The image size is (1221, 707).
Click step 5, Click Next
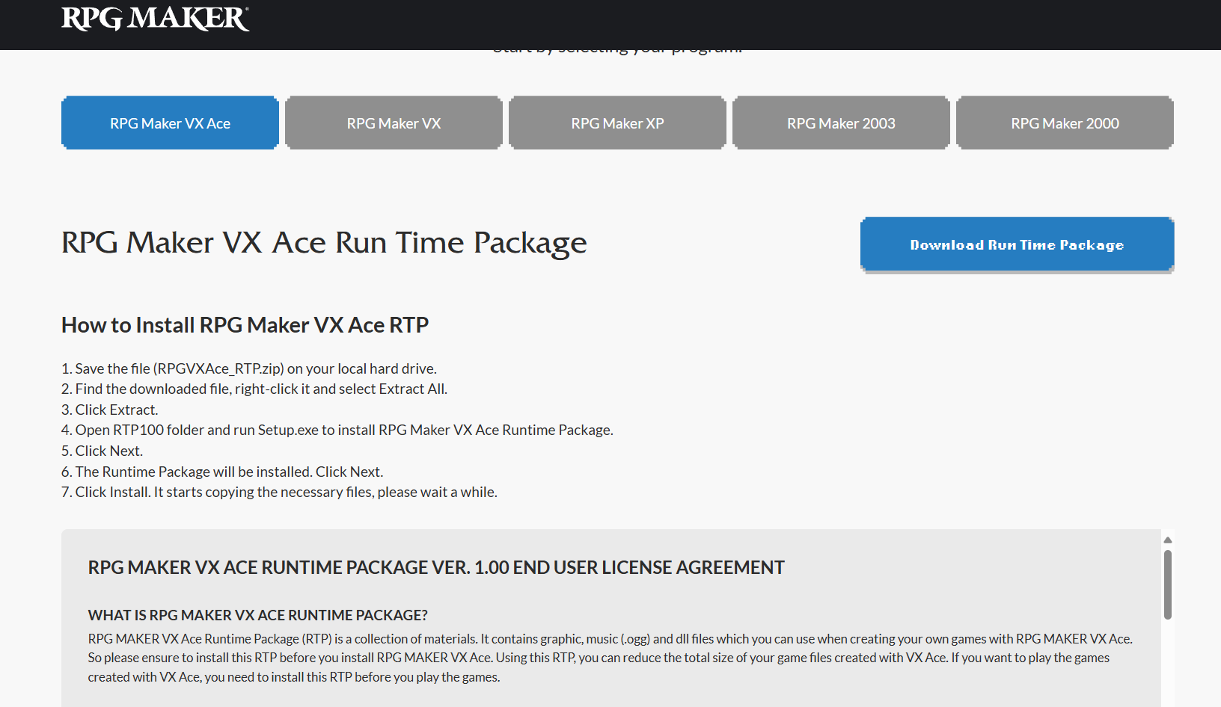tap(102, 451)
